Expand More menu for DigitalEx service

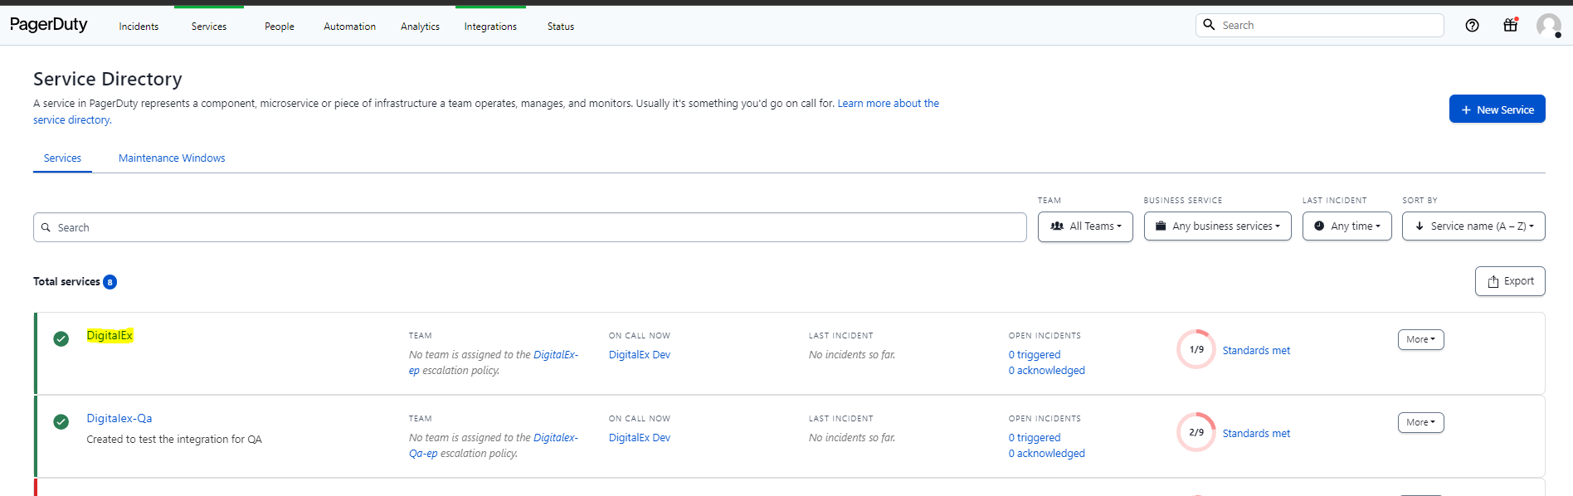click(x=1420, y=340)
